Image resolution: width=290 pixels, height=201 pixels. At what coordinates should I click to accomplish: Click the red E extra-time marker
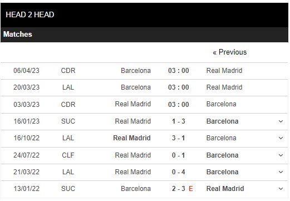point(191,189)
